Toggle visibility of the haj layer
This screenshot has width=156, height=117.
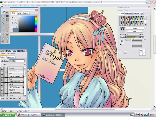(x=2, y=80)
